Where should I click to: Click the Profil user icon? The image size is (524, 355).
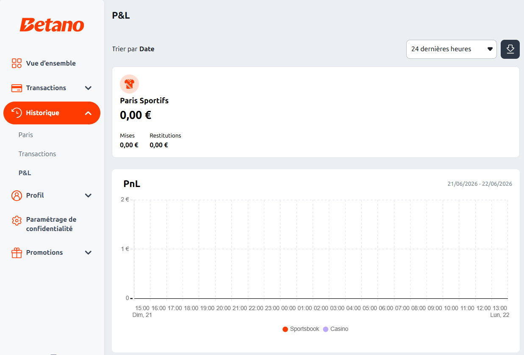click(17, 195)
